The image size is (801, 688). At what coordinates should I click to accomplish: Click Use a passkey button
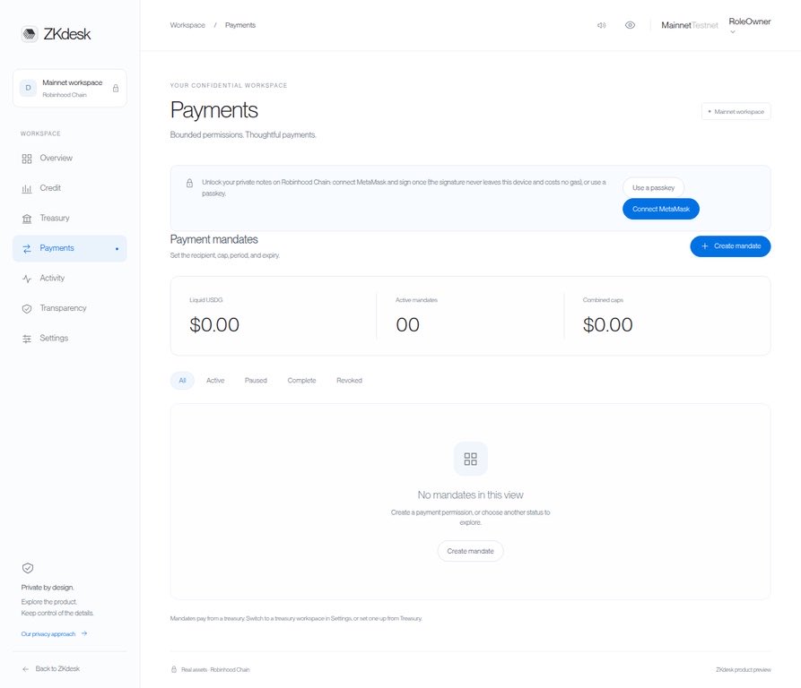pos(653,188)
